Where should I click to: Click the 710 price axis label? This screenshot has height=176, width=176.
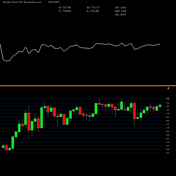(168, 114)
